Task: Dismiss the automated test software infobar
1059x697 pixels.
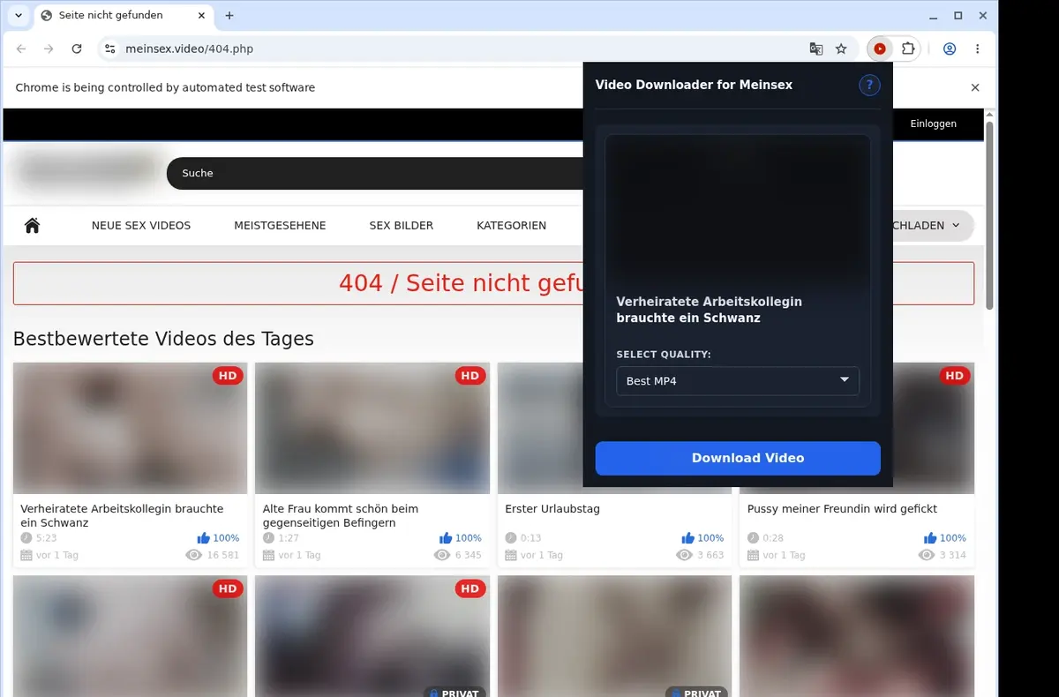Action: (975, 87)
